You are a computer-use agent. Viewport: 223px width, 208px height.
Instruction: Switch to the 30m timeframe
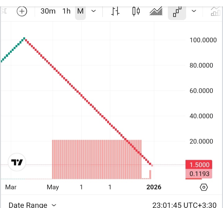(x=48, y=11)
